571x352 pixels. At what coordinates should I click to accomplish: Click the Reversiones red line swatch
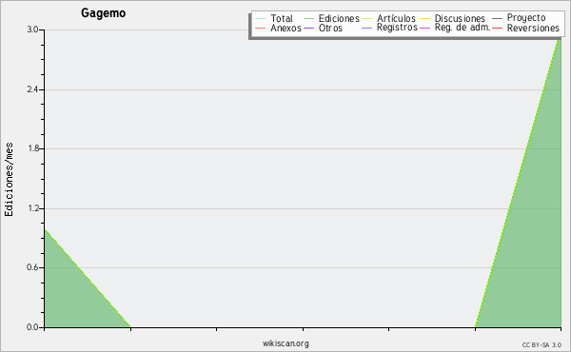[x=498, y=28]
